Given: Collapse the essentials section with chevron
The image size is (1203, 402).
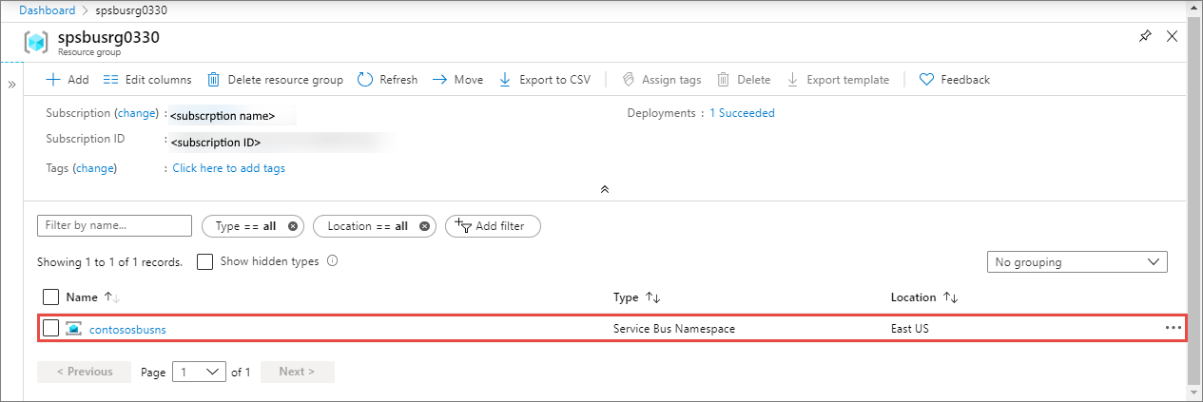Looking at the screenshot, I should [604, 190].
